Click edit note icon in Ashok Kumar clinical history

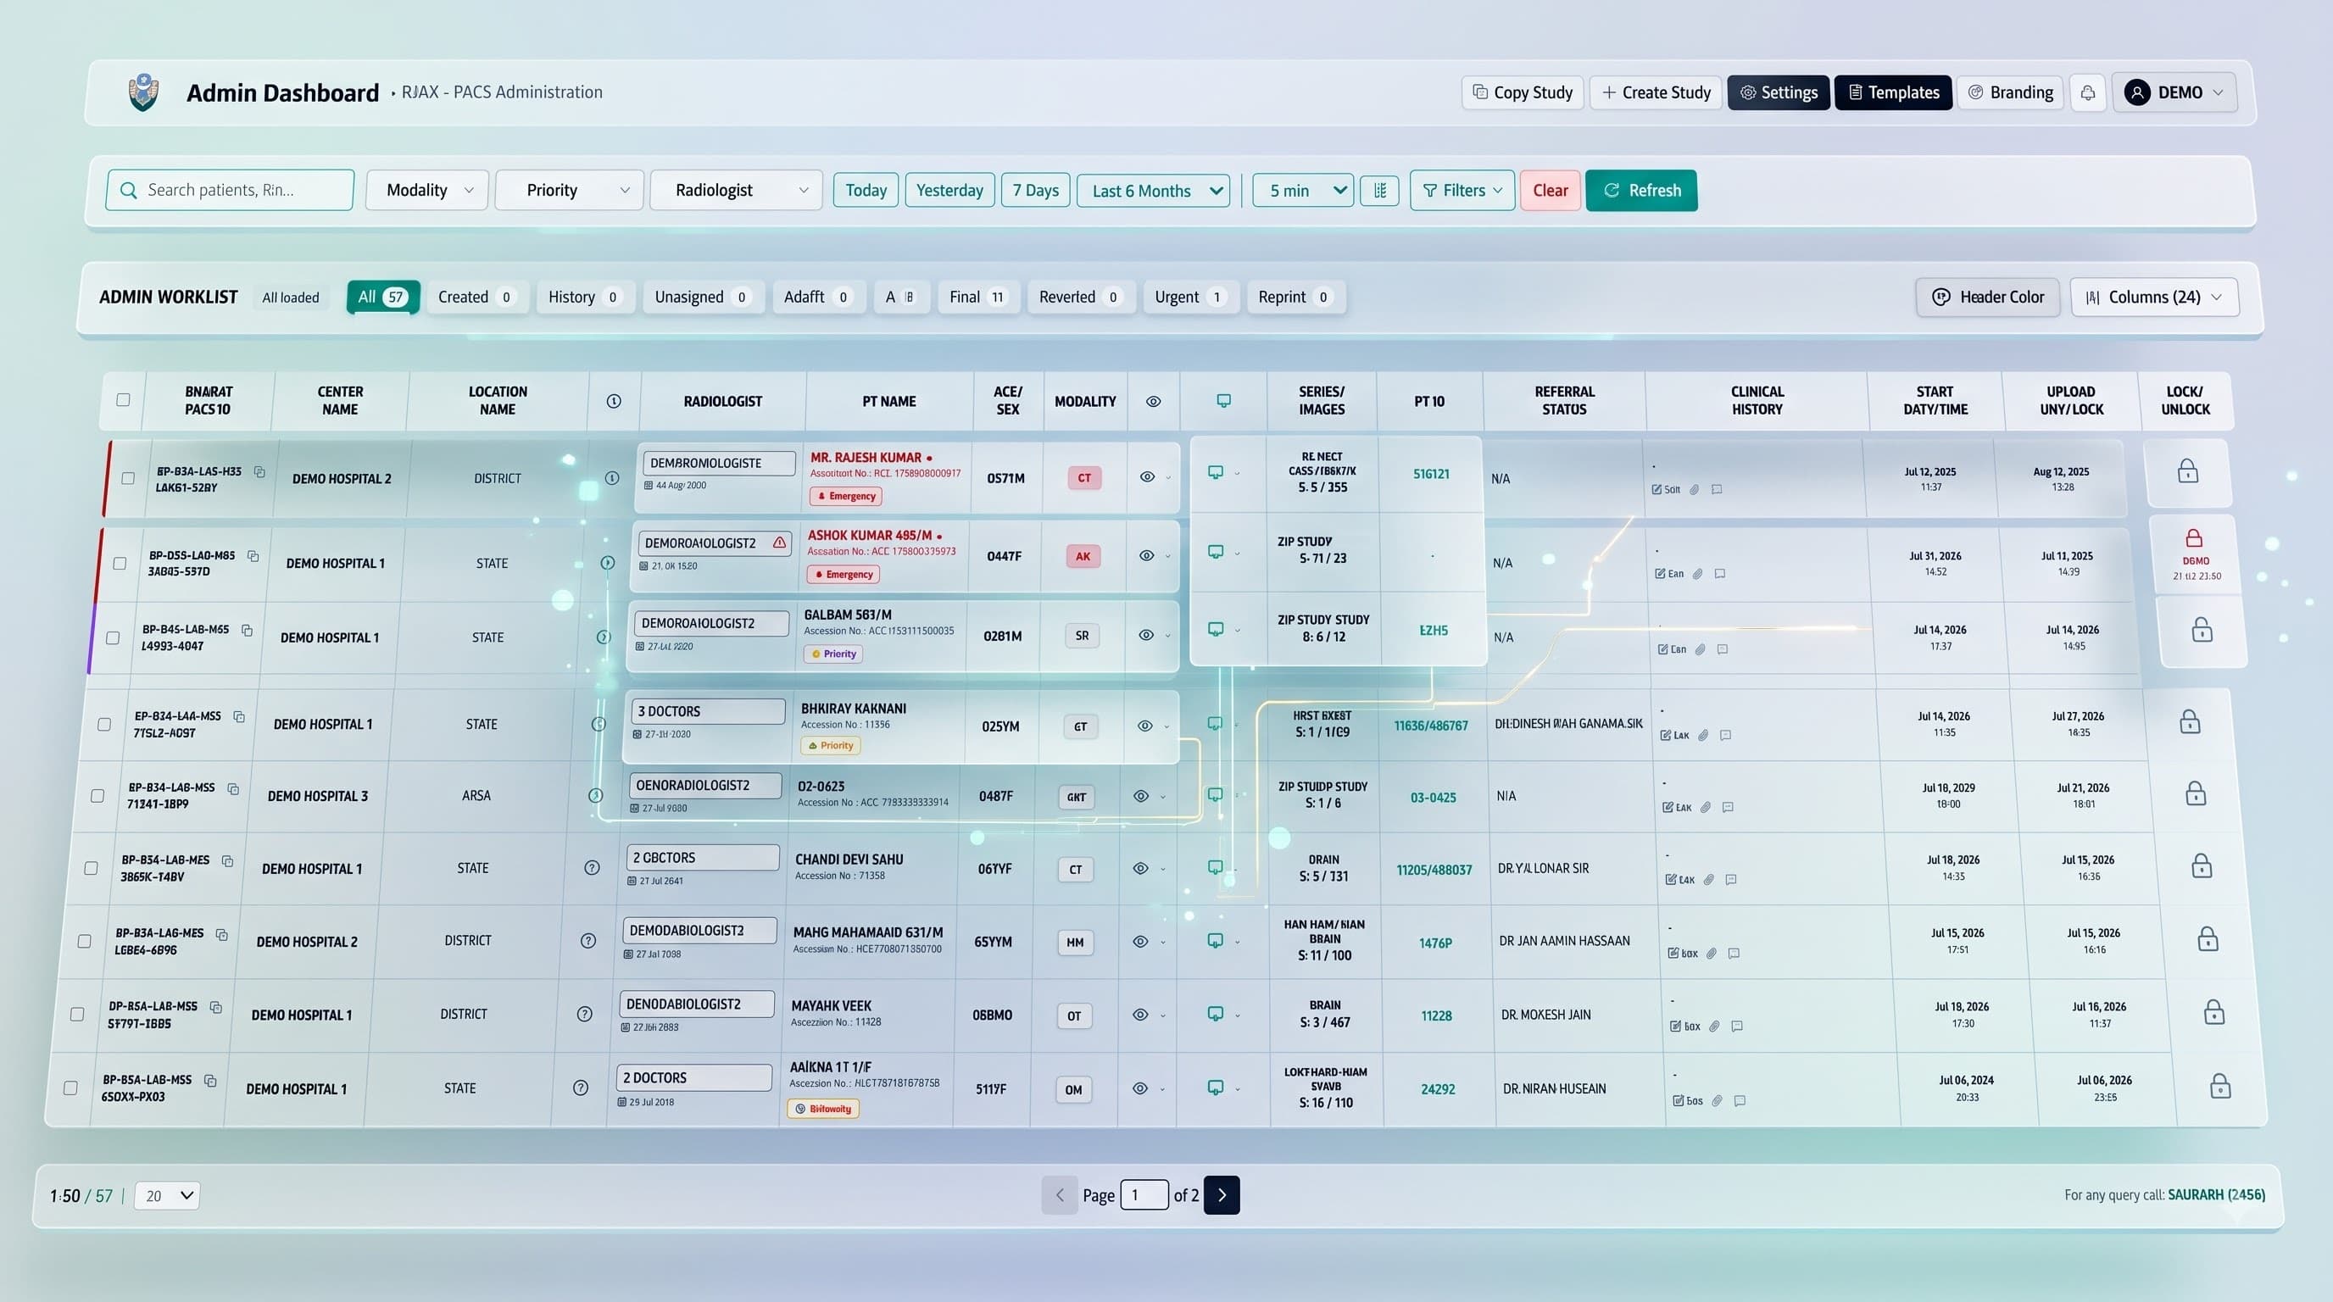1660,574
